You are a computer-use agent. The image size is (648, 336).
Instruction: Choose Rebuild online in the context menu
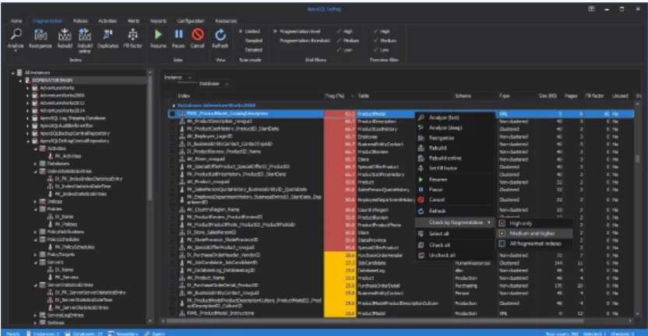(445, 158)
